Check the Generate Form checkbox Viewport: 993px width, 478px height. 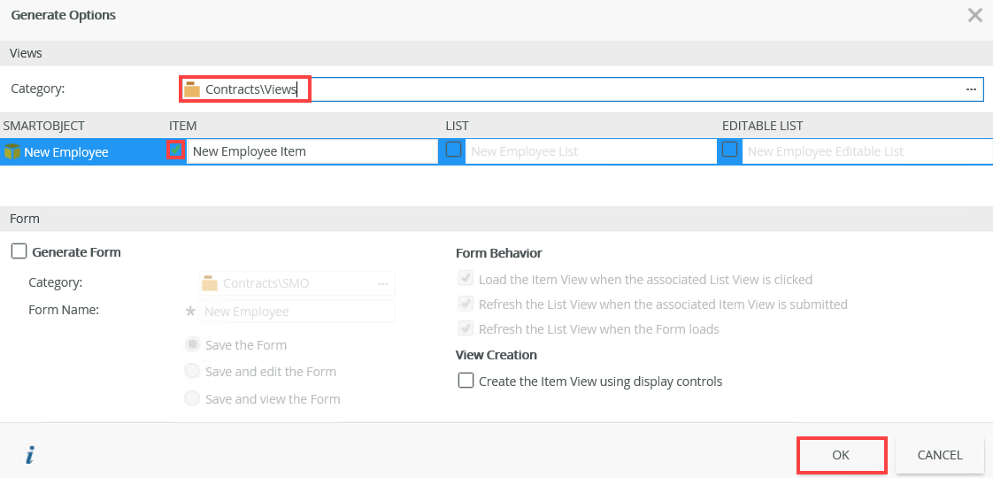coord(19,252)
